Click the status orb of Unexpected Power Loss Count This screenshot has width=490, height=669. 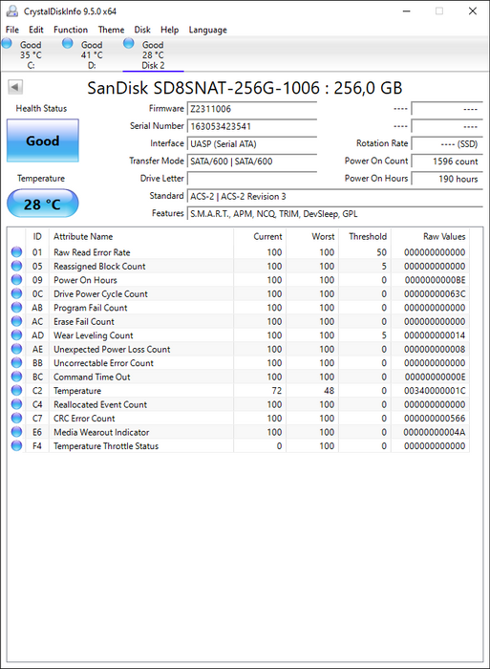(x=16, y=349)
